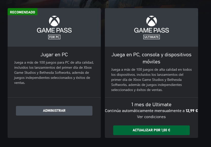
Task: Click the 1 mes de Ultimate title
Action: pos(151,104)
